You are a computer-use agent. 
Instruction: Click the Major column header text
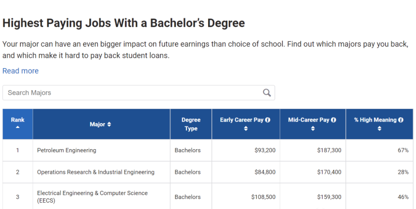click(97, 125)
